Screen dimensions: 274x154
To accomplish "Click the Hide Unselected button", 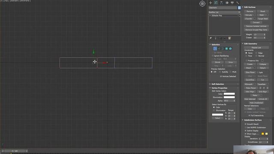I will (256, 103).
